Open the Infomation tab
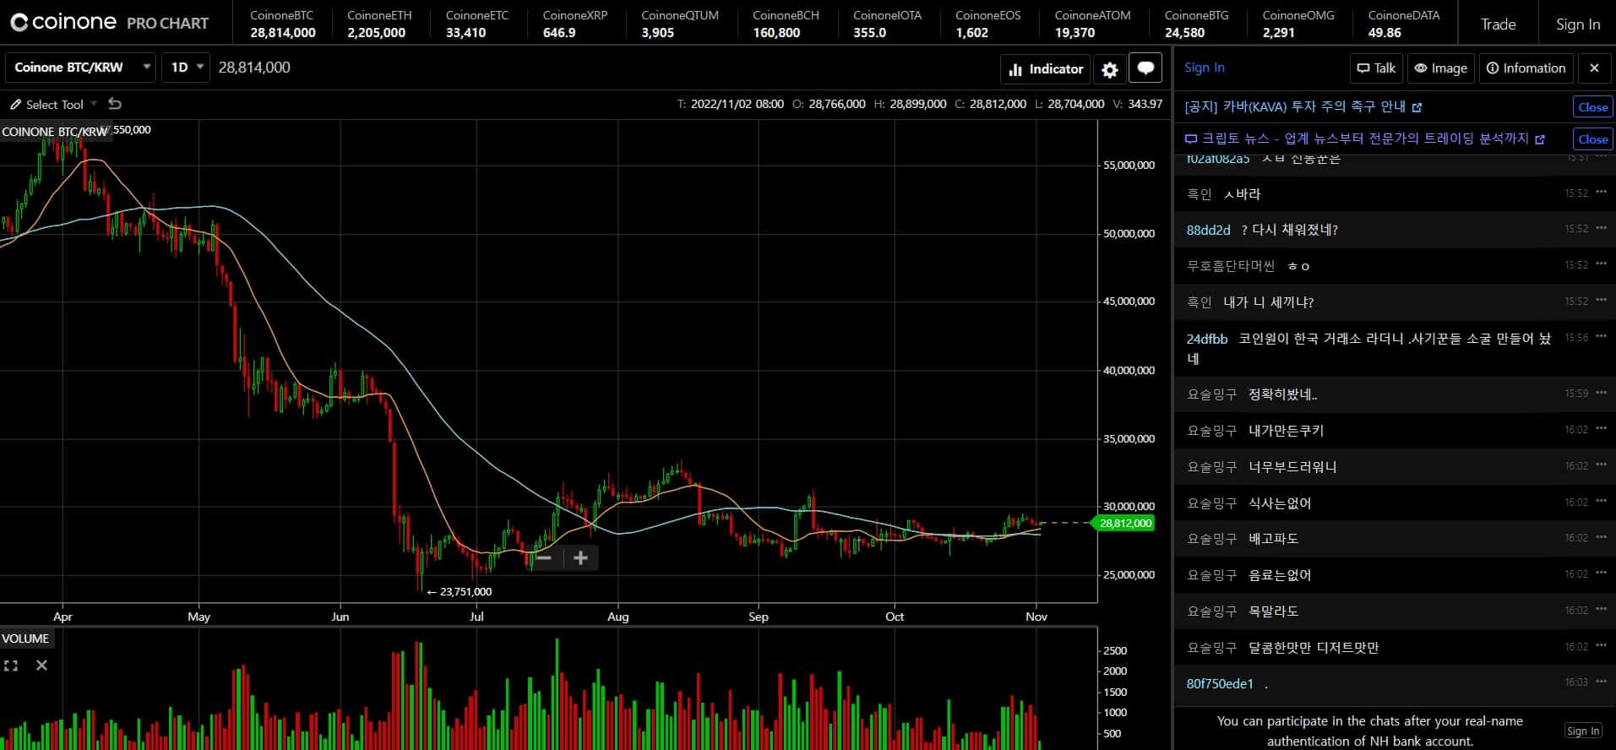Image resolution: width=1616 pixels, height=750 pixels. (1526, 68)
